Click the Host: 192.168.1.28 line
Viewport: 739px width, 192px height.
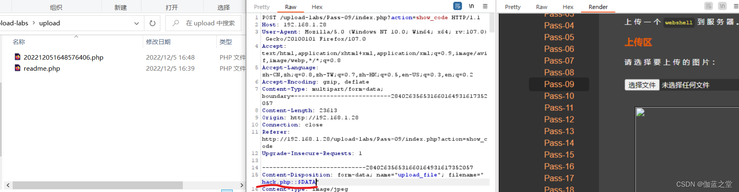294,25
